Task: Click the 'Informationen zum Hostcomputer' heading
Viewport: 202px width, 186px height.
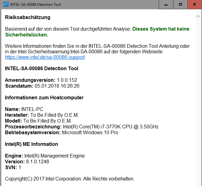Action: [44, 98]
